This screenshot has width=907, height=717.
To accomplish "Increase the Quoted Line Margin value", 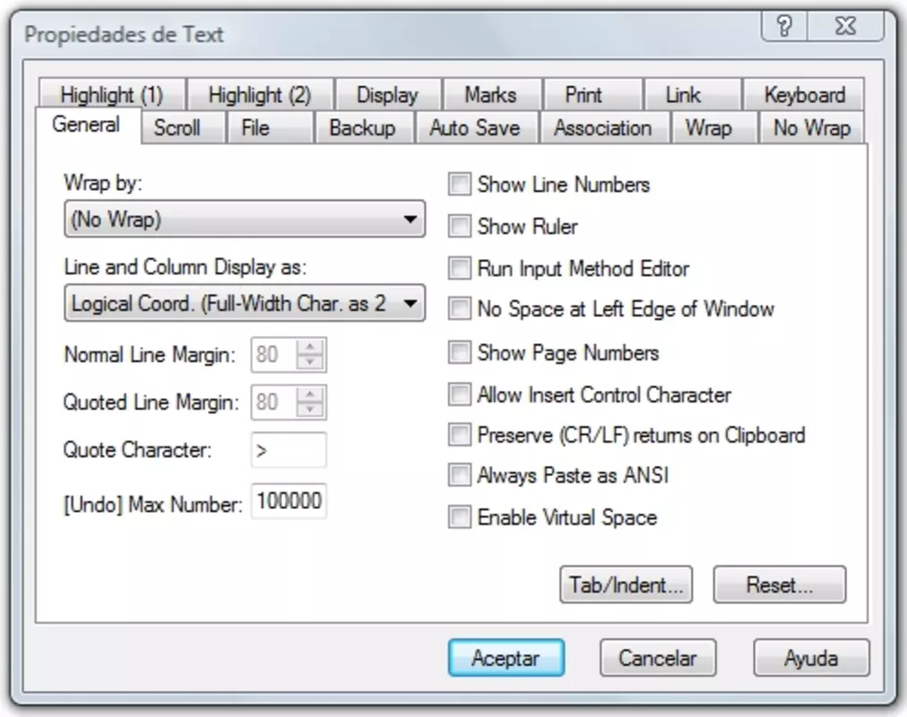I will tap(311, 394).
